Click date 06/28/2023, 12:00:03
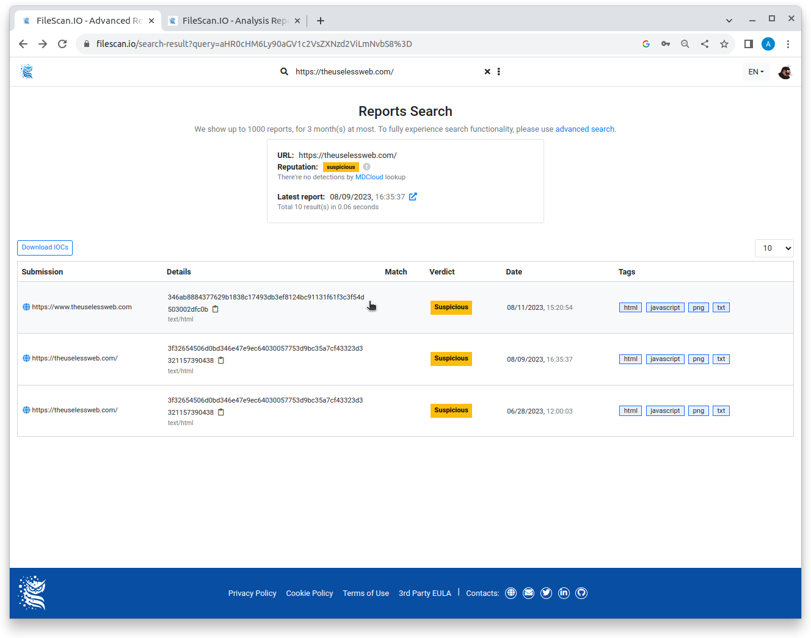The width and height of the screenshot is (811, 638). coord(540,411)
